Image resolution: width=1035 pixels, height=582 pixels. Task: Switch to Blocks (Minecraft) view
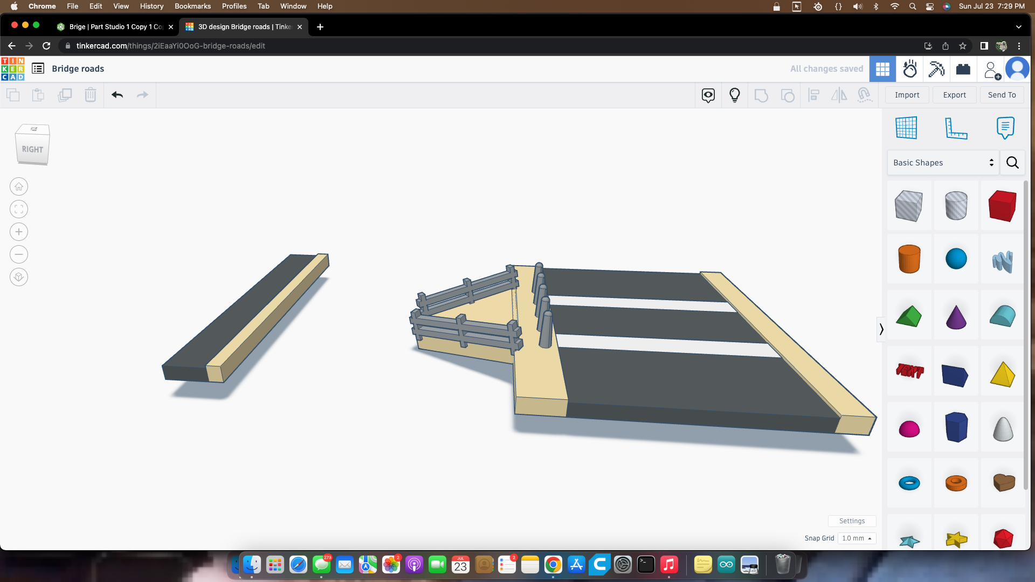tap(936, 69)
